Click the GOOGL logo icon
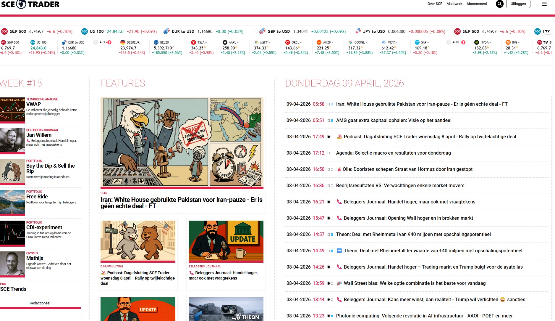This screenshot has width=555, height=321. (350, 42)
